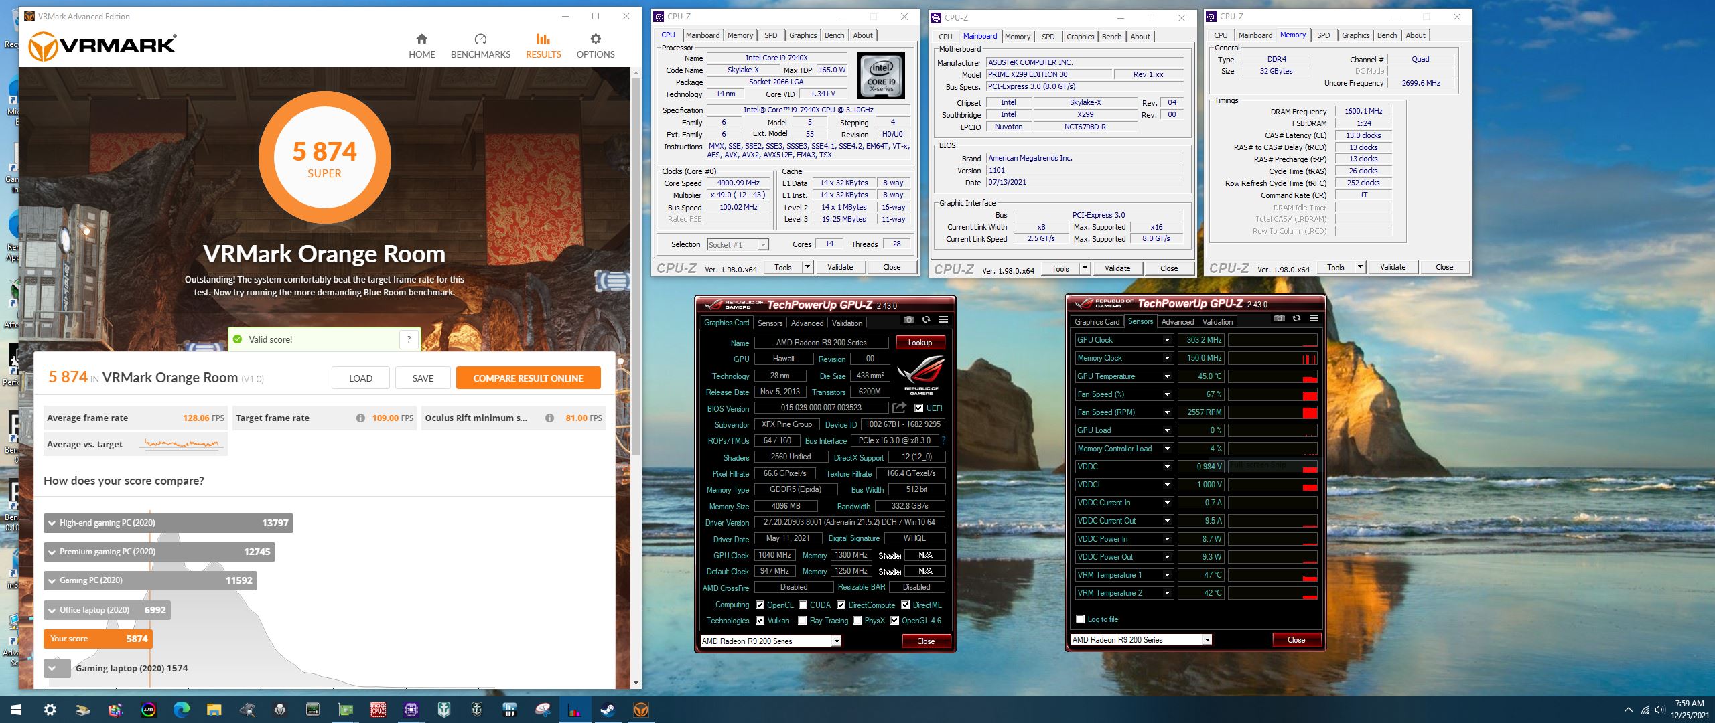Open Microsoft Edge from the taskbar
The image size is (1715, 723).
(181, 710)
